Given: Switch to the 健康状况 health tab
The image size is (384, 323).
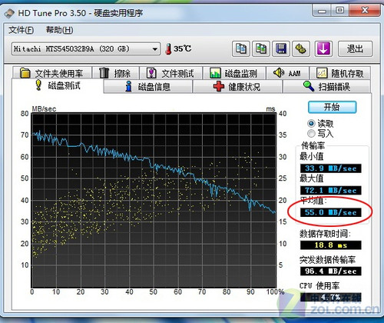Looking at the screenshot, I should (x=237, y=87).
